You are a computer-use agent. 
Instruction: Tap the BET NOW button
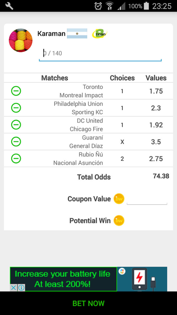click(88, 303)
